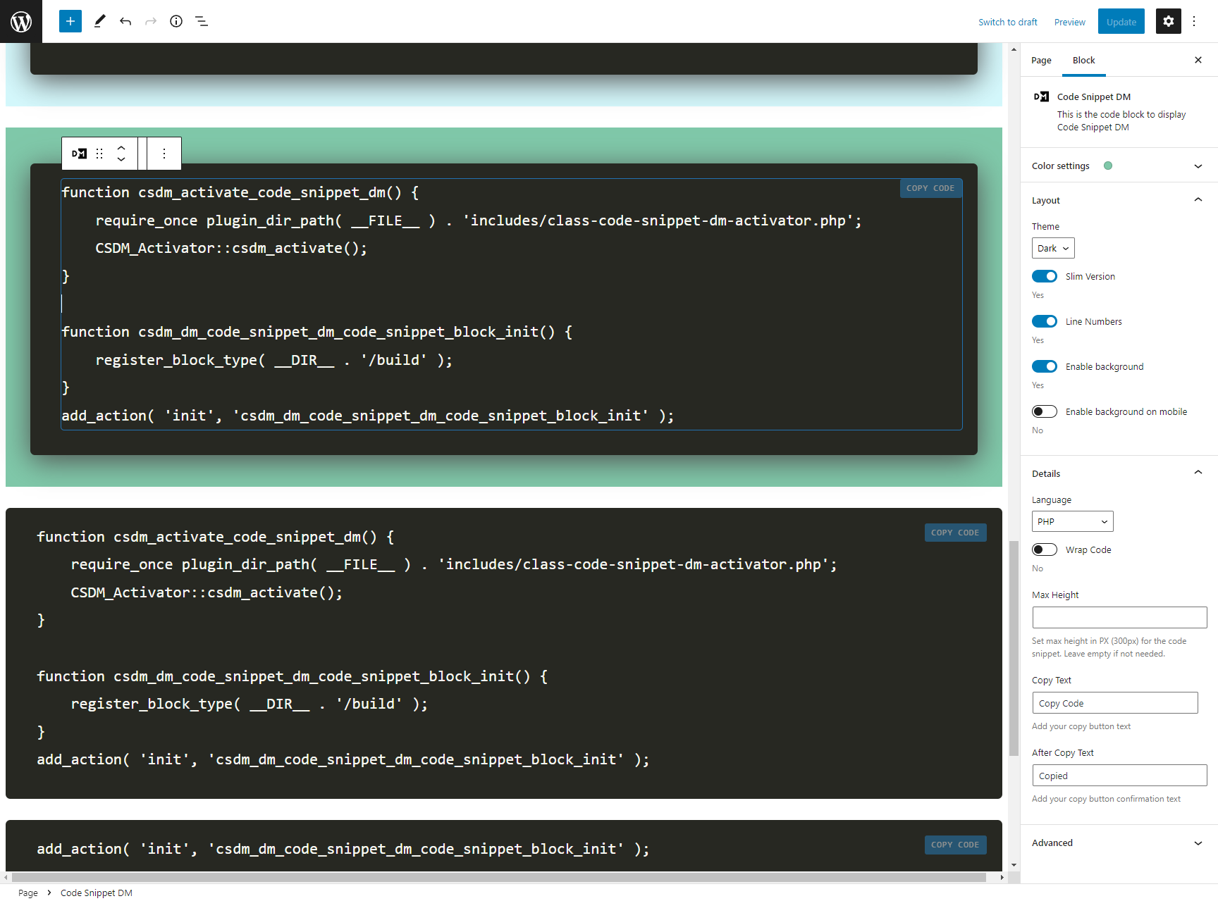Expand the Advanced panel
The height and width of the screenshot is (901, 1218).
pos(1119,843)
